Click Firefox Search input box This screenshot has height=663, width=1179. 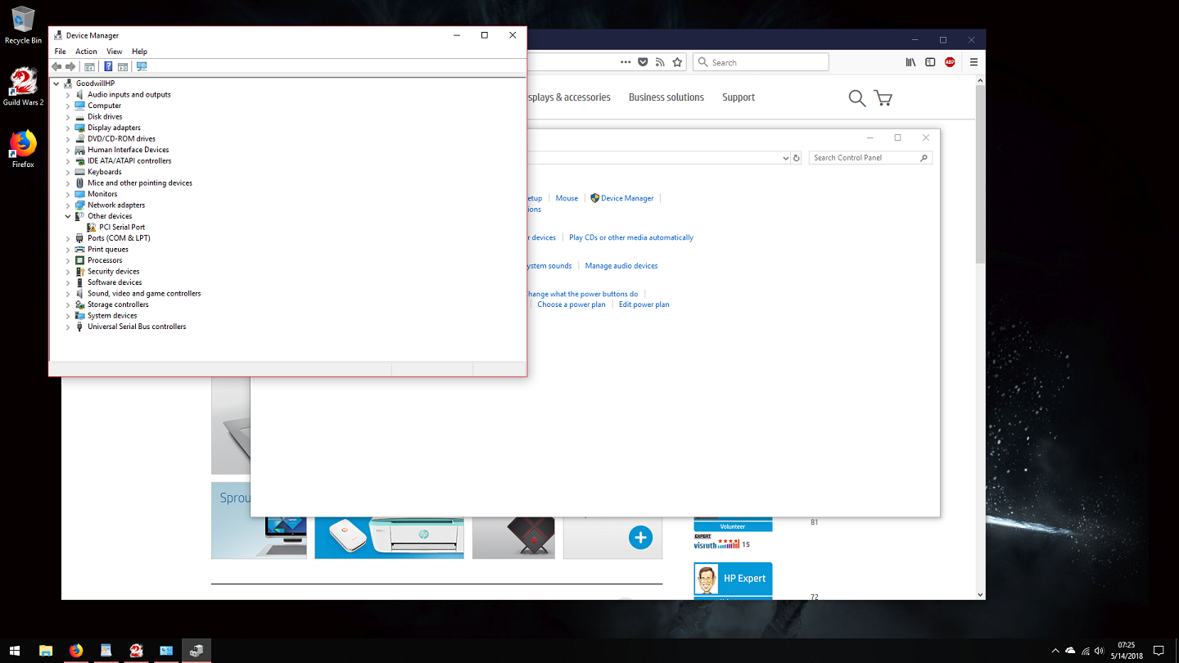(761, 62)
